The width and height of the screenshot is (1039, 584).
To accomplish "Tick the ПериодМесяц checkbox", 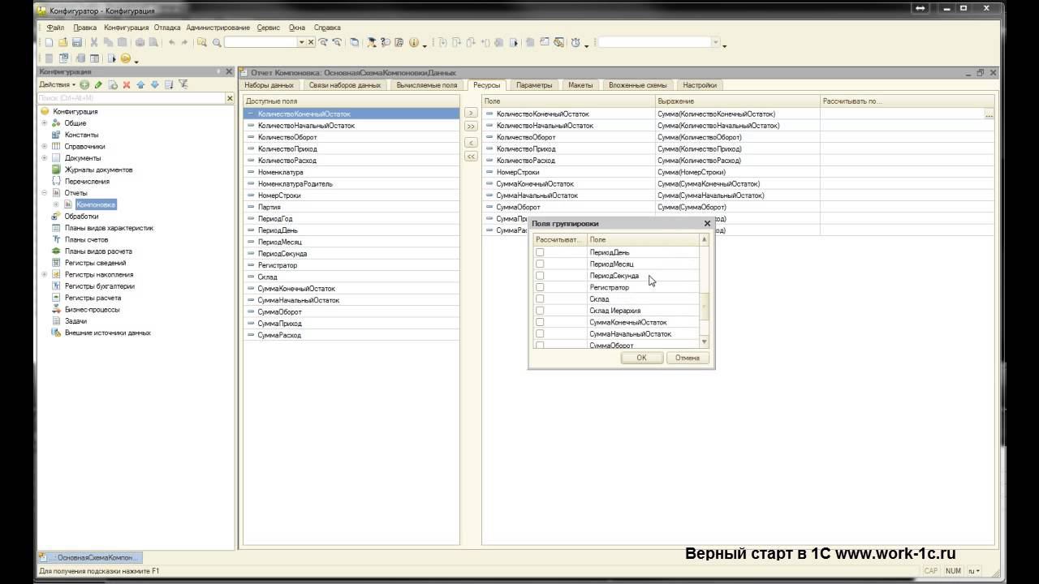I will click(x=540, y=264).
